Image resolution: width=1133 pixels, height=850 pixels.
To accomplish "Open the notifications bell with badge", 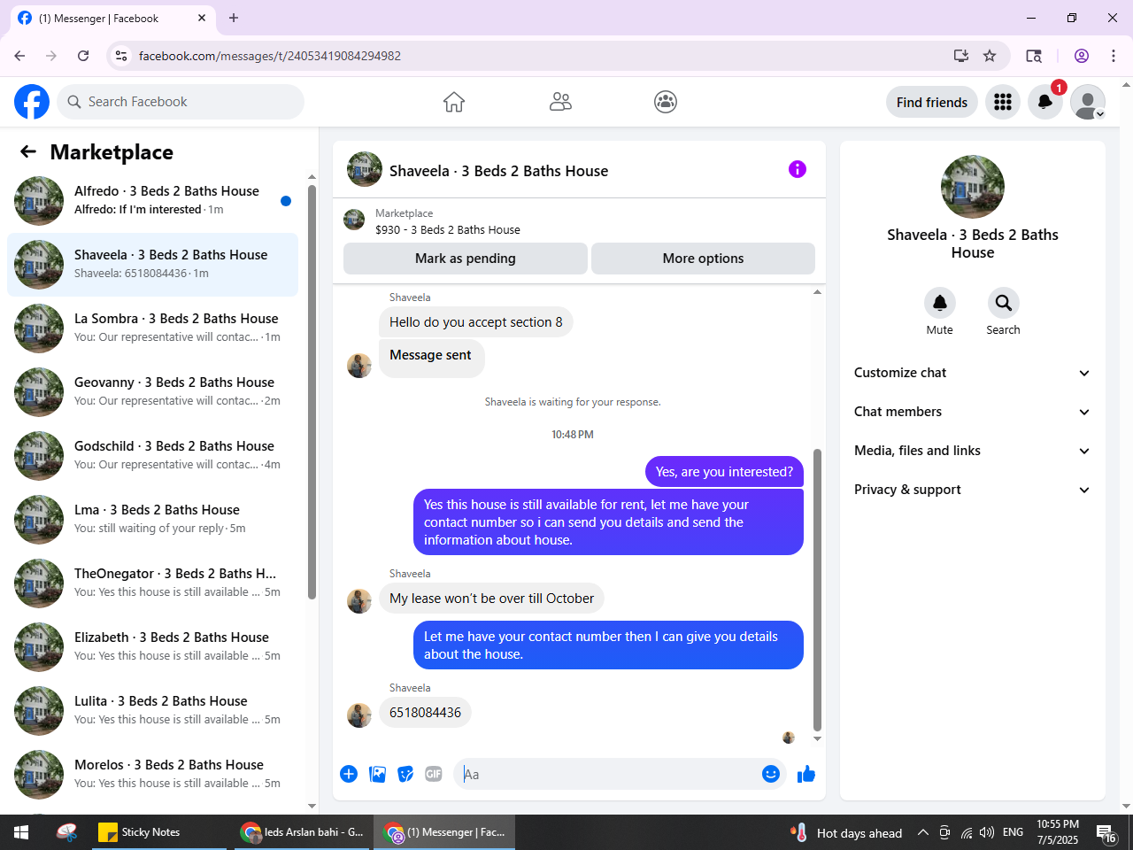I will click(x=1045, y=102).
